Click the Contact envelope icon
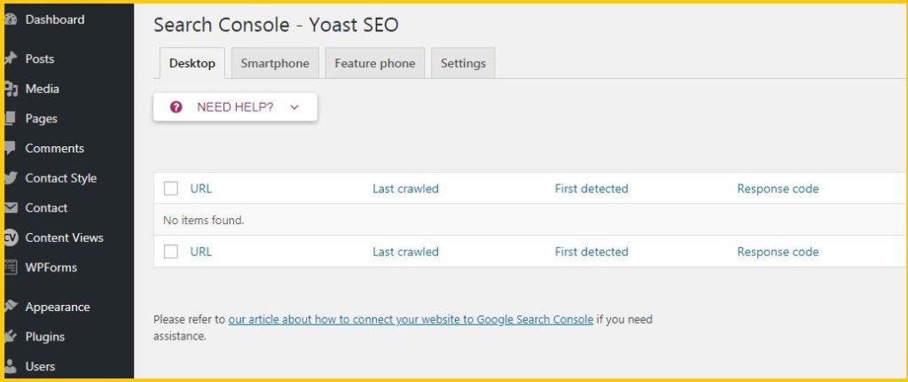Viewport: 908px width, 382px height. (11, 207)
